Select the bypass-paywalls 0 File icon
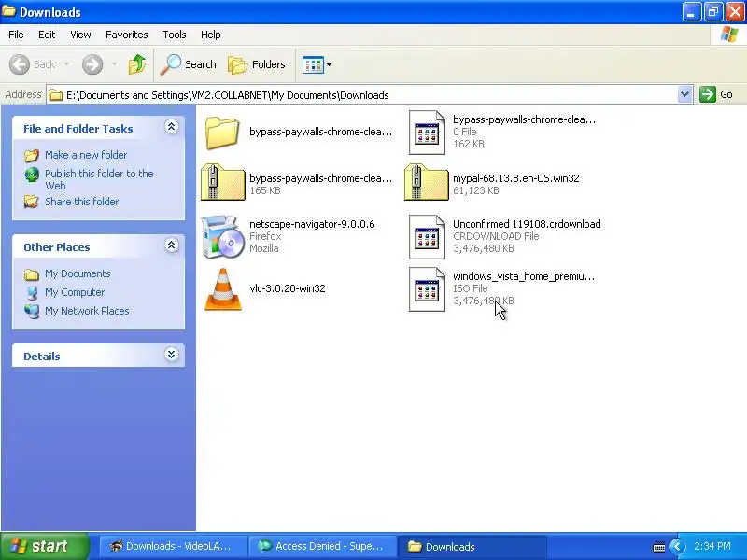Screen dimensions: 747x560 427,133
